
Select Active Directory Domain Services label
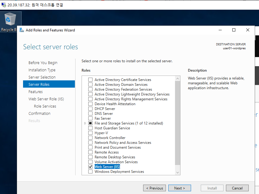tap(121, 84)
